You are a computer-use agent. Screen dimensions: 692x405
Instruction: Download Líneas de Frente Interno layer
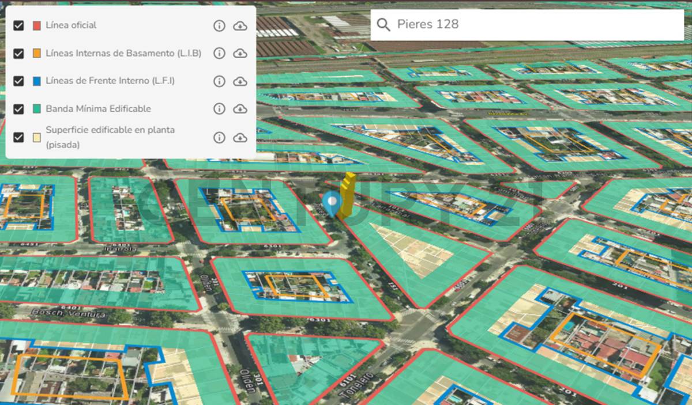240,81
